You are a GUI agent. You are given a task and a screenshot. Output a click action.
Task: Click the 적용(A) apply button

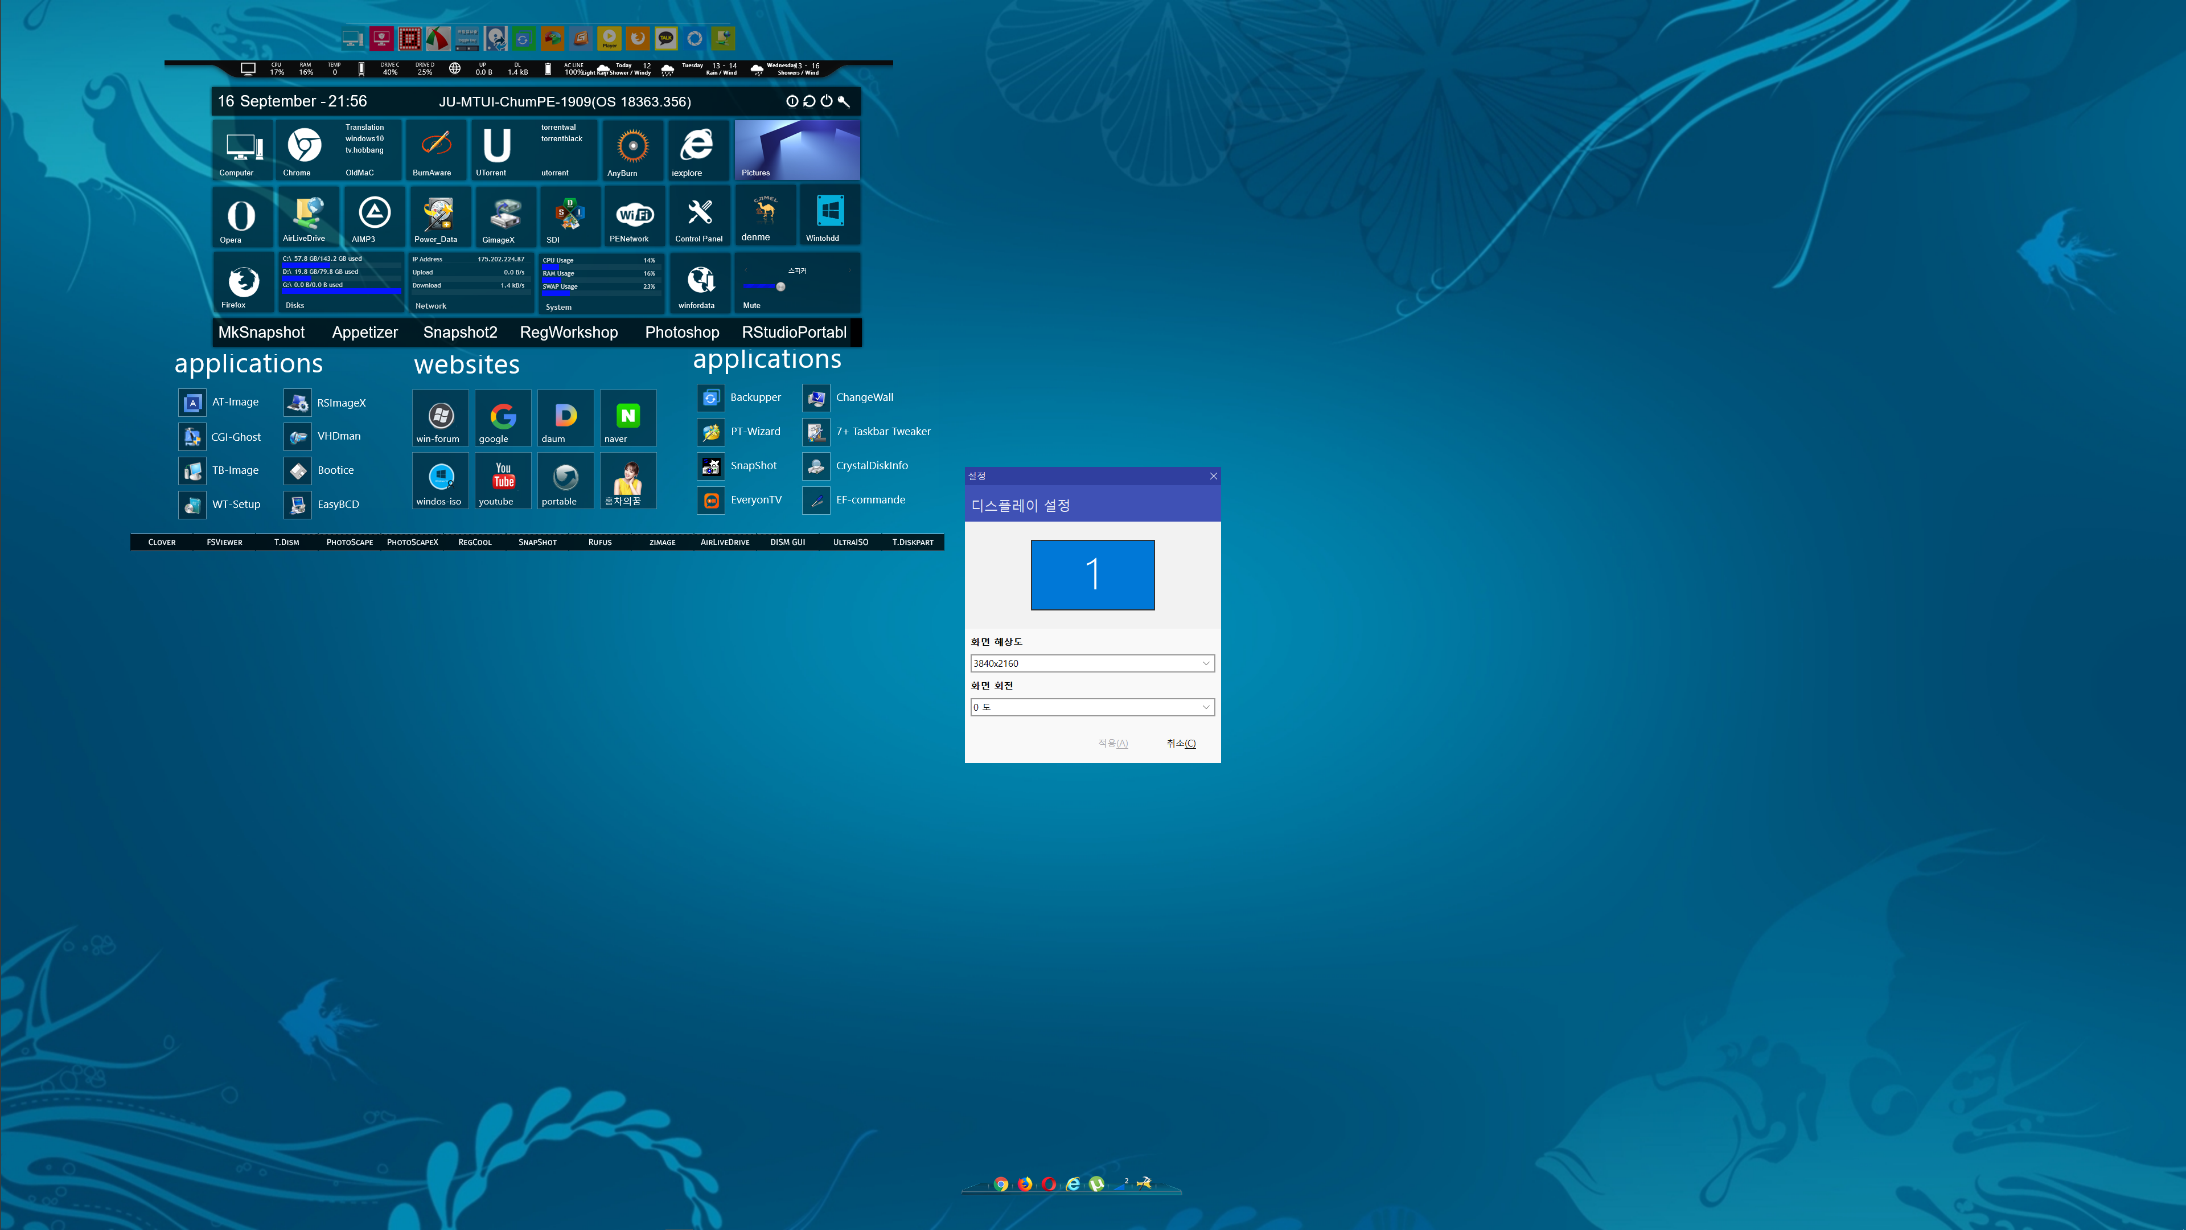[1112, 744]
